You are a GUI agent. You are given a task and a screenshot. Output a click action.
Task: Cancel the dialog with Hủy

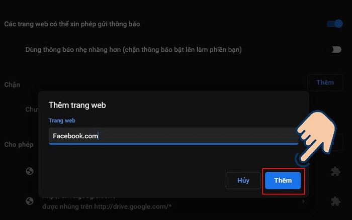pyautogui.click(x=243, y=180)
